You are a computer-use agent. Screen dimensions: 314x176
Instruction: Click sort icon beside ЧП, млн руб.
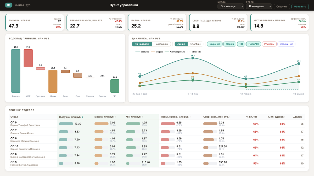pyautogui.click(x=143, y=117)
